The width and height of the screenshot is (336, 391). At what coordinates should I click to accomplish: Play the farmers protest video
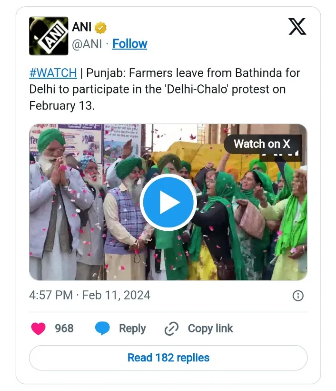168,203
